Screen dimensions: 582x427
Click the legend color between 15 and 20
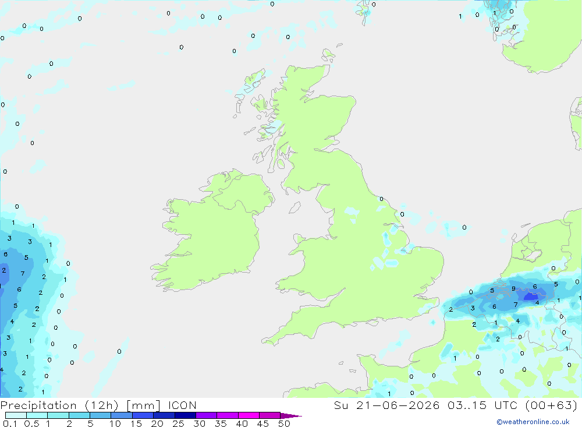click(x=143, y=415)
